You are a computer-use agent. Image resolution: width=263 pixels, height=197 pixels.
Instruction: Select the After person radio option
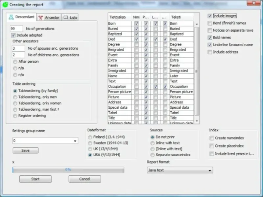click(x=15, y=62)
